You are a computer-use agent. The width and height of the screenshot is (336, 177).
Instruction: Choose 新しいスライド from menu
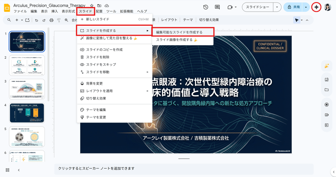(x=114, y=19)
